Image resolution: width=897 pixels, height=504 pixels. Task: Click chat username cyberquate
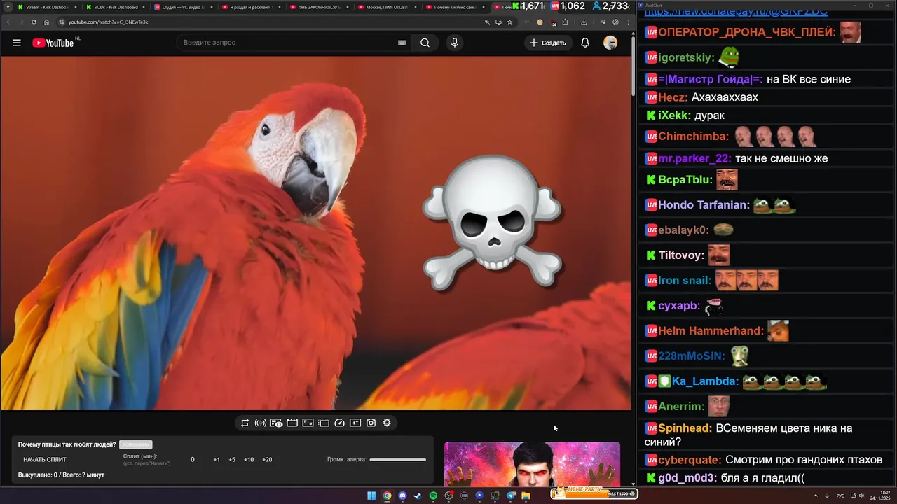[690, 460]
